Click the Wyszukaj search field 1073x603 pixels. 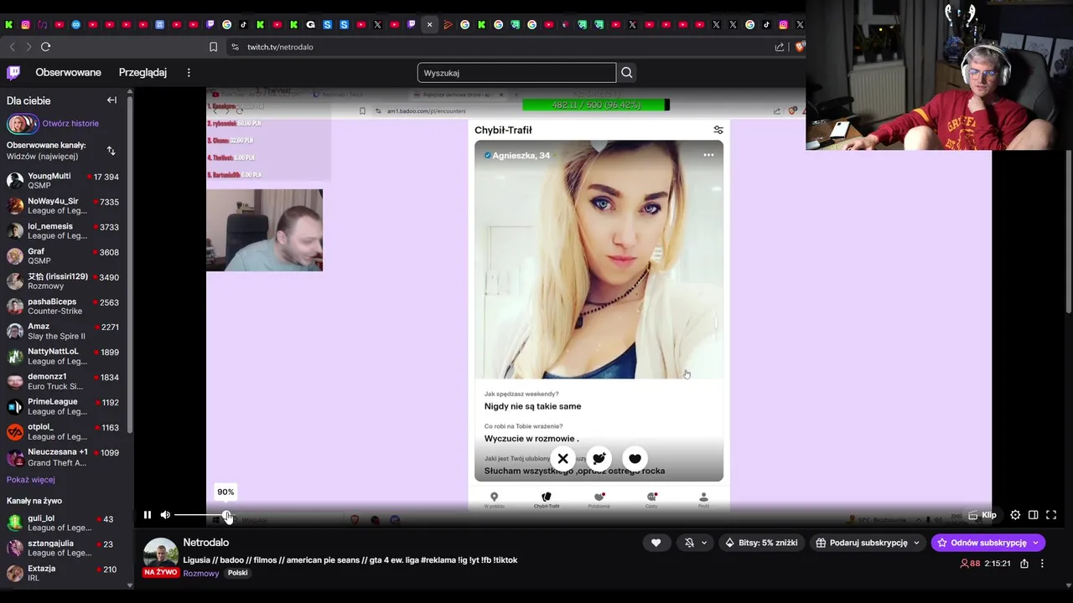(516, 73)
